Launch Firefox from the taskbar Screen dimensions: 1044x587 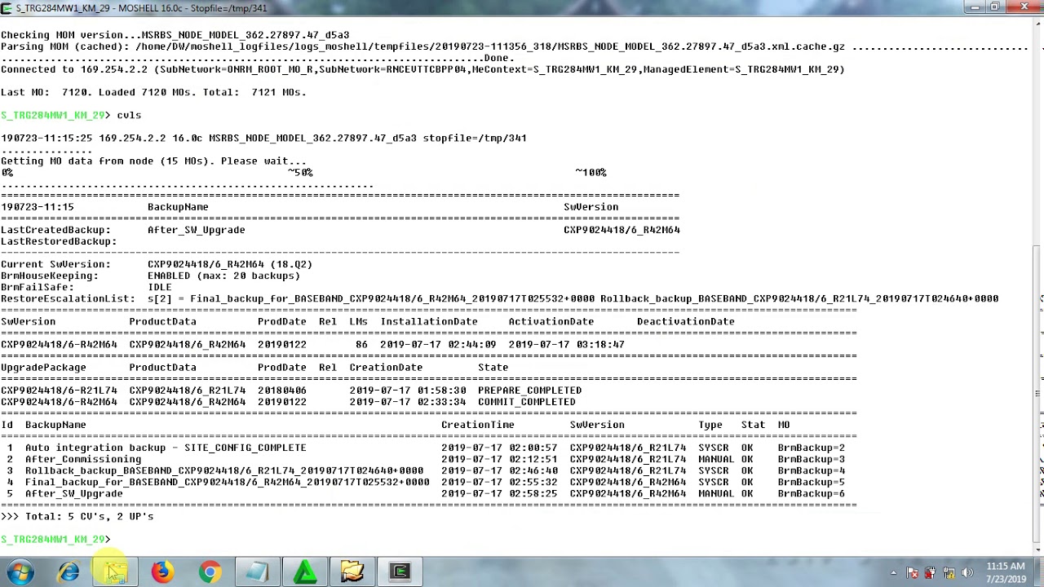(162, 572)
